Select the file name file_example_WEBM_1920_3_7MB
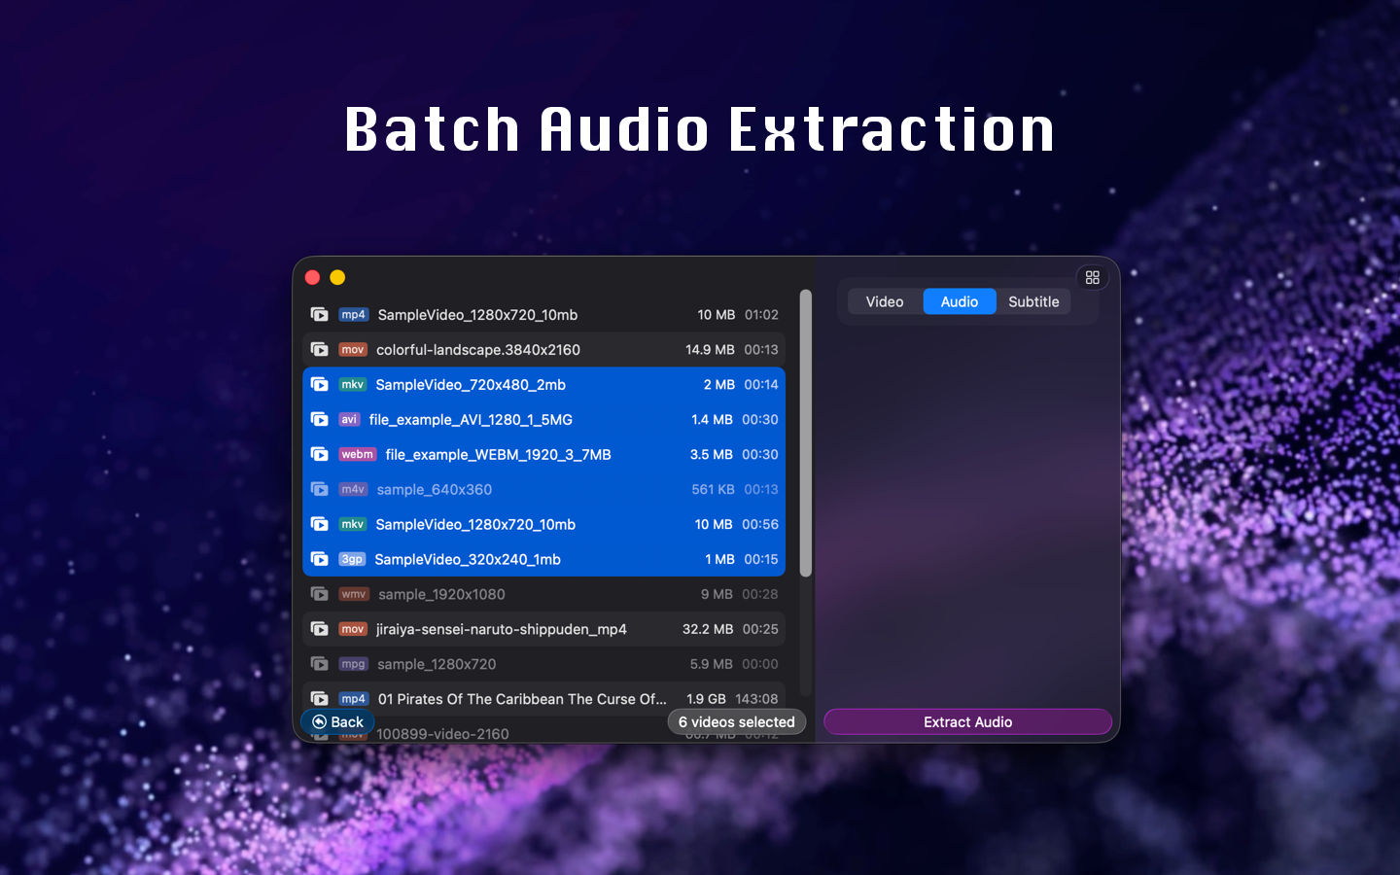Screen dimensions: 1400x875 click(498, 455)
